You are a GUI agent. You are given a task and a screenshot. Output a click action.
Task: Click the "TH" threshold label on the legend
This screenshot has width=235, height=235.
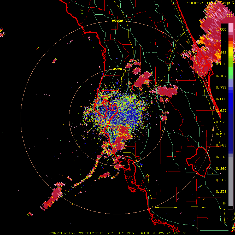tap(224, 203)
